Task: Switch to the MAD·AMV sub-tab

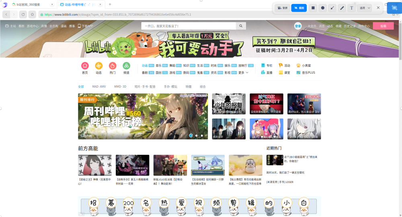Action: (99, 86)
